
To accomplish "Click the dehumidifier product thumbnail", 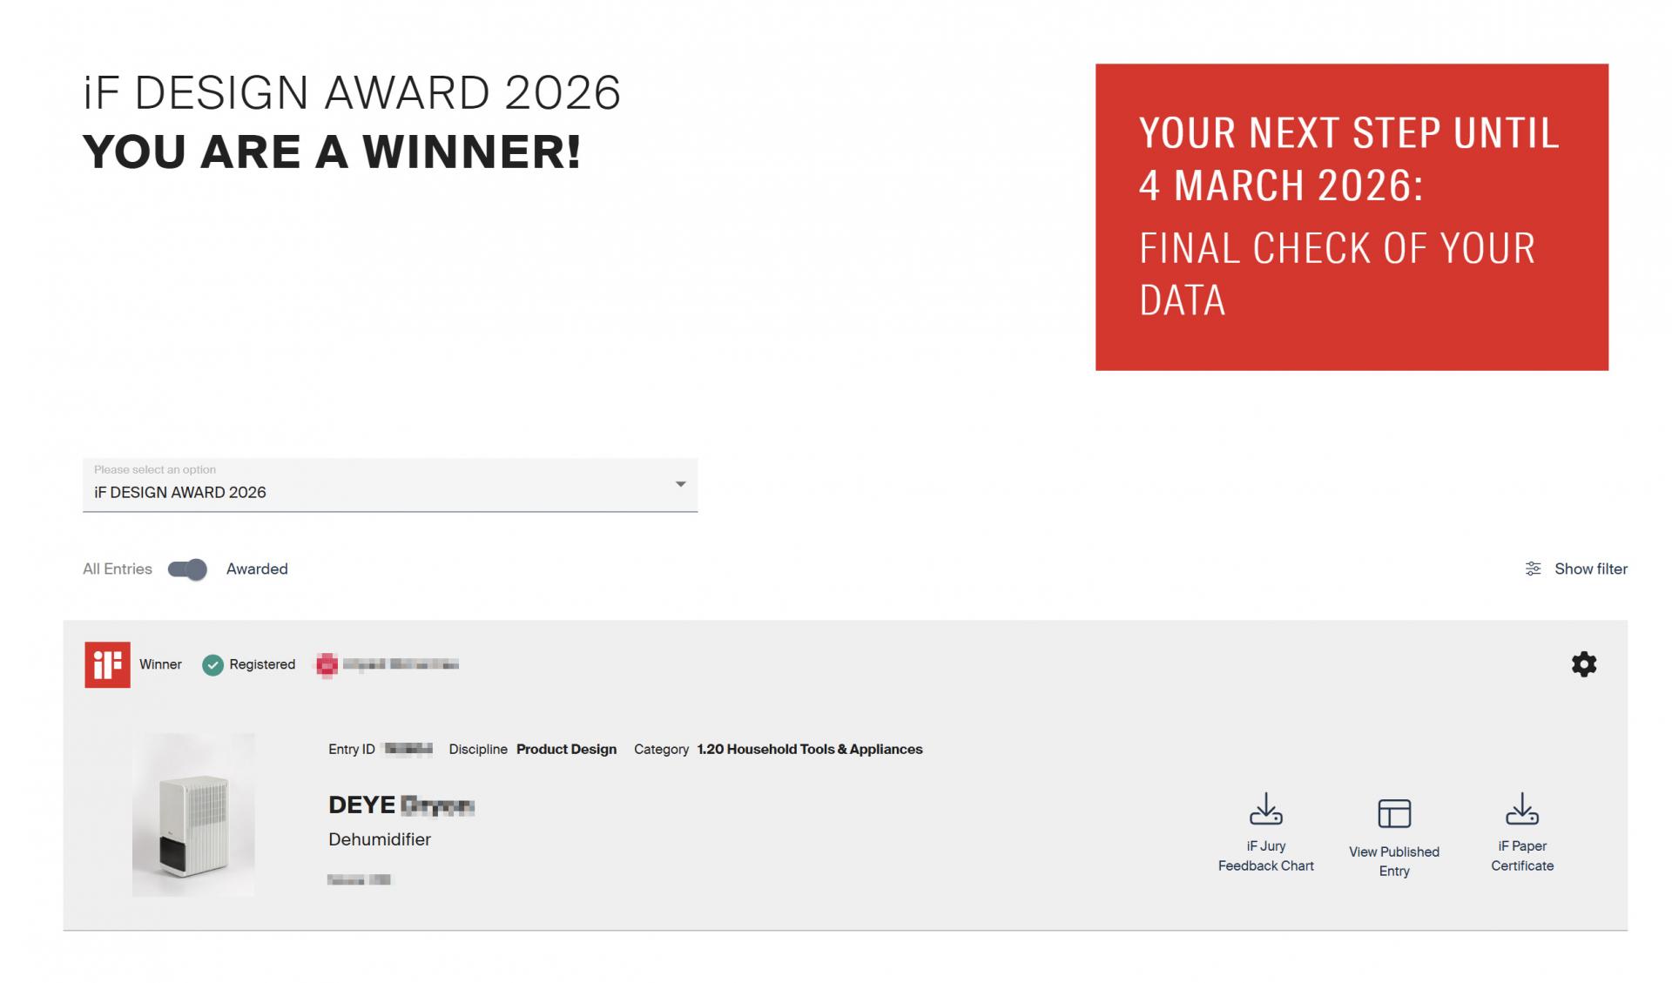I will pyautogui.click(x=193, y=814).
